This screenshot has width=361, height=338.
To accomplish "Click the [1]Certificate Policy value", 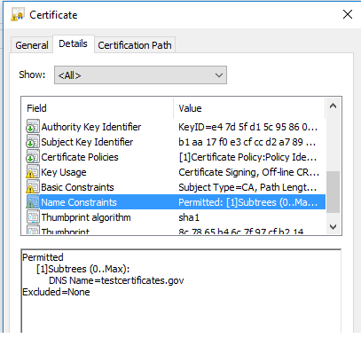I will [247, 157].
